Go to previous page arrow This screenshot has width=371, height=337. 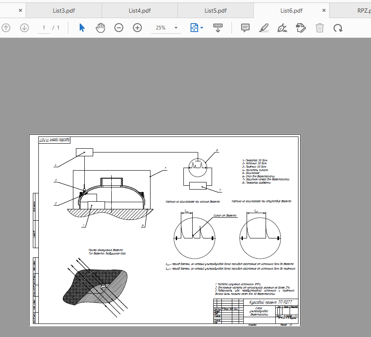(6, 28)
